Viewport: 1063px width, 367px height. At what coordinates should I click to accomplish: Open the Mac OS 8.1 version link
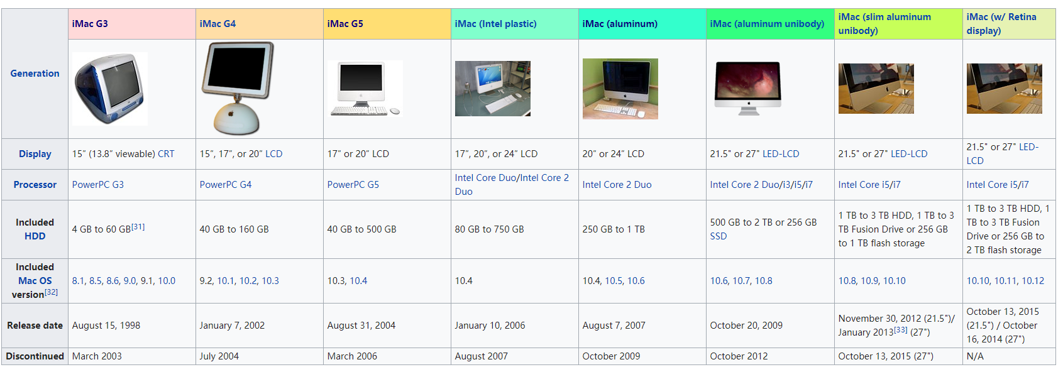point(79,281)
